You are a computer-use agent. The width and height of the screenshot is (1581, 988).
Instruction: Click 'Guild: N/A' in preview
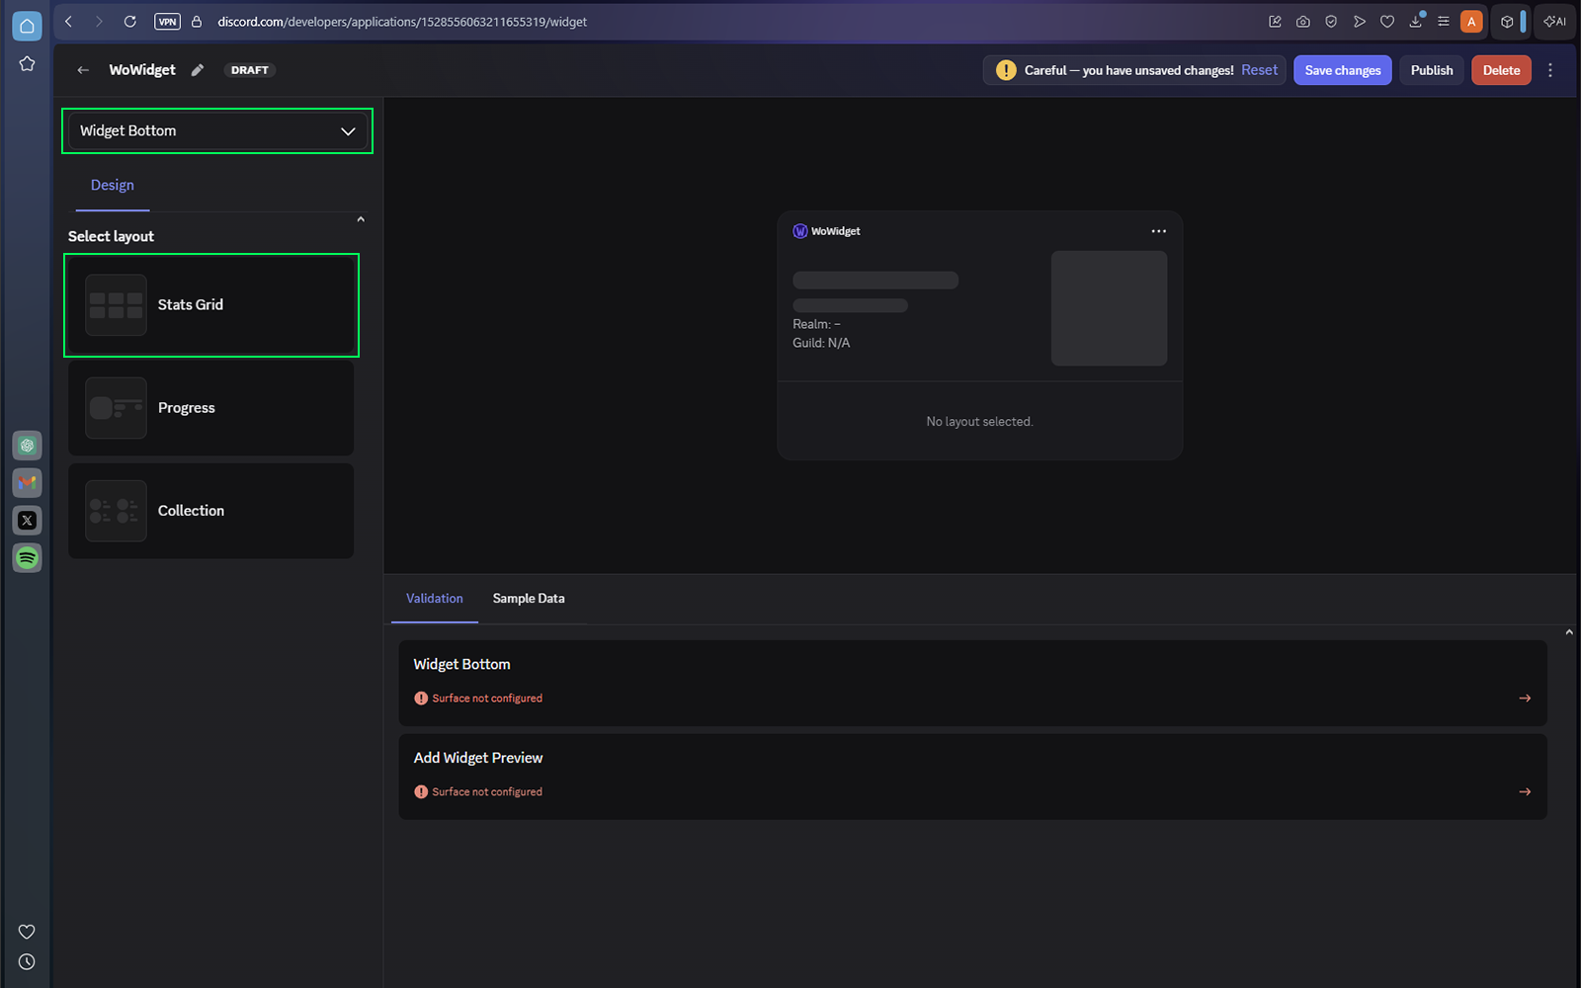(821, 343)
